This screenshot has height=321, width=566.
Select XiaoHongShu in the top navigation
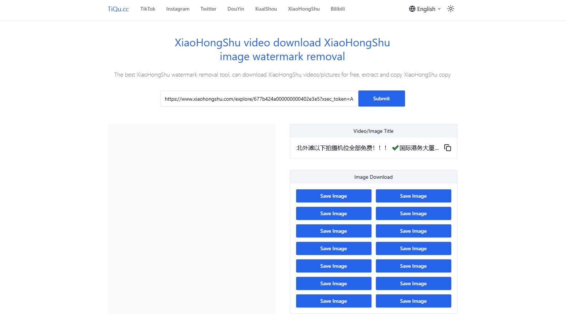[304, 9]
